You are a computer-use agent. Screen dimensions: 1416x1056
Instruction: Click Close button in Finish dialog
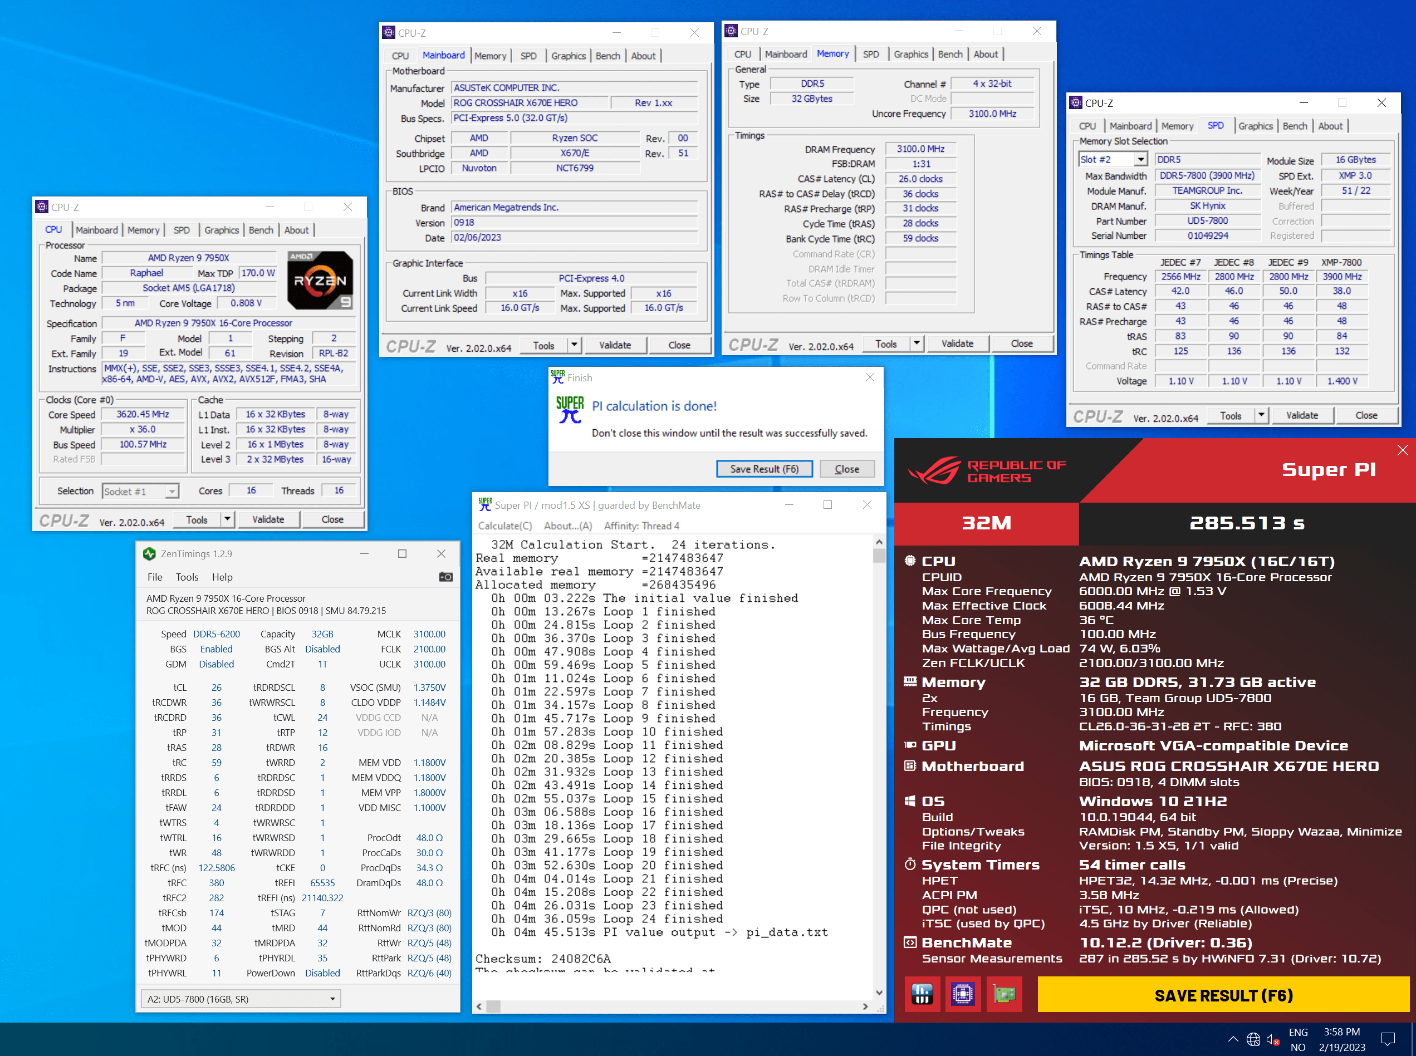point(847,469)
